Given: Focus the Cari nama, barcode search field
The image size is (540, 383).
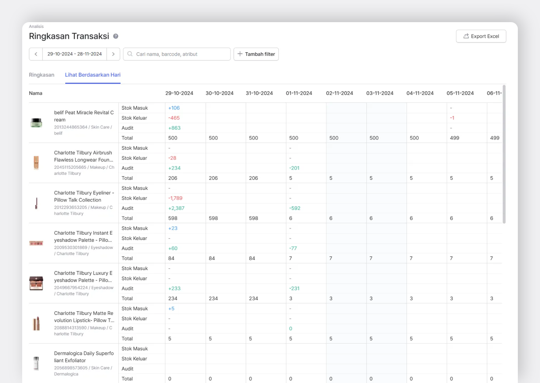Looking at the screenshot, I should (x=177, y=54).
